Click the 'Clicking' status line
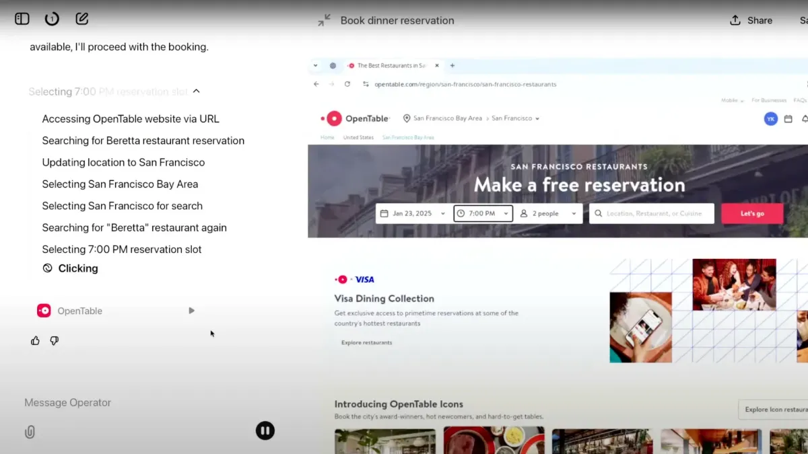Image resolution: width=808 pixels, height=454 pixels. click(70, 268)
